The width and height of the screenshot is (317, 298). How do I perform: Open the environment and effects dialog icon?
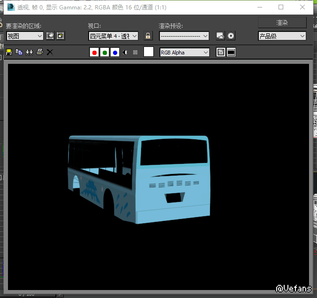click(230, 36)
